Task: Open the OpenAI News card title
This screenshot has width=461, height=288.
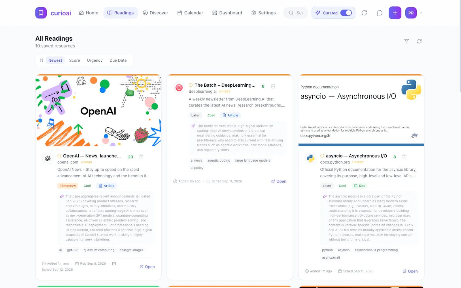Action: tap(92, 156)
